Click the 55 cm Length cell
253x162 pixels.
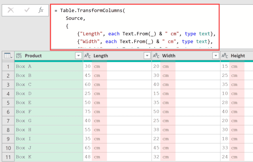tap(117, 130)
